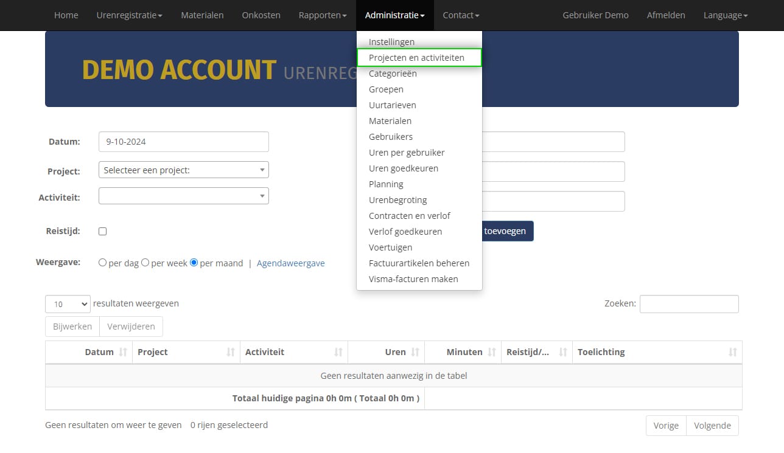This screenshot has height=453, width=784.
Task: Sort table by Datum column sort icon
Action: 123,352
